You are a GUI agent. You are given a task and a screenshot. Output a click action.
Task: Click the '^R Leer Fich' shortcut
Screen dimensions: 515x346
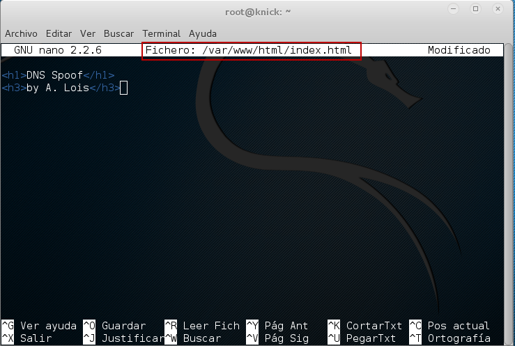click(x=202, y=326)
